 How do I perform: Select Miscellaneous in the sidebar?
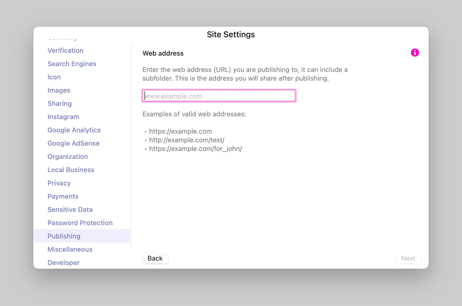click(70, 249)
